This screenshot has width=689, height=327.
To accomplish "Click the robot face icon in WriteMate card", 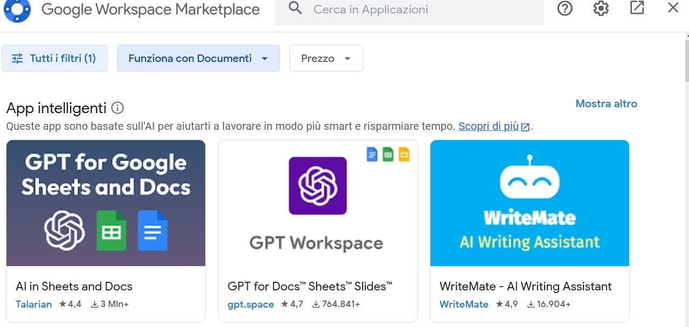I will tap(530, 178).
